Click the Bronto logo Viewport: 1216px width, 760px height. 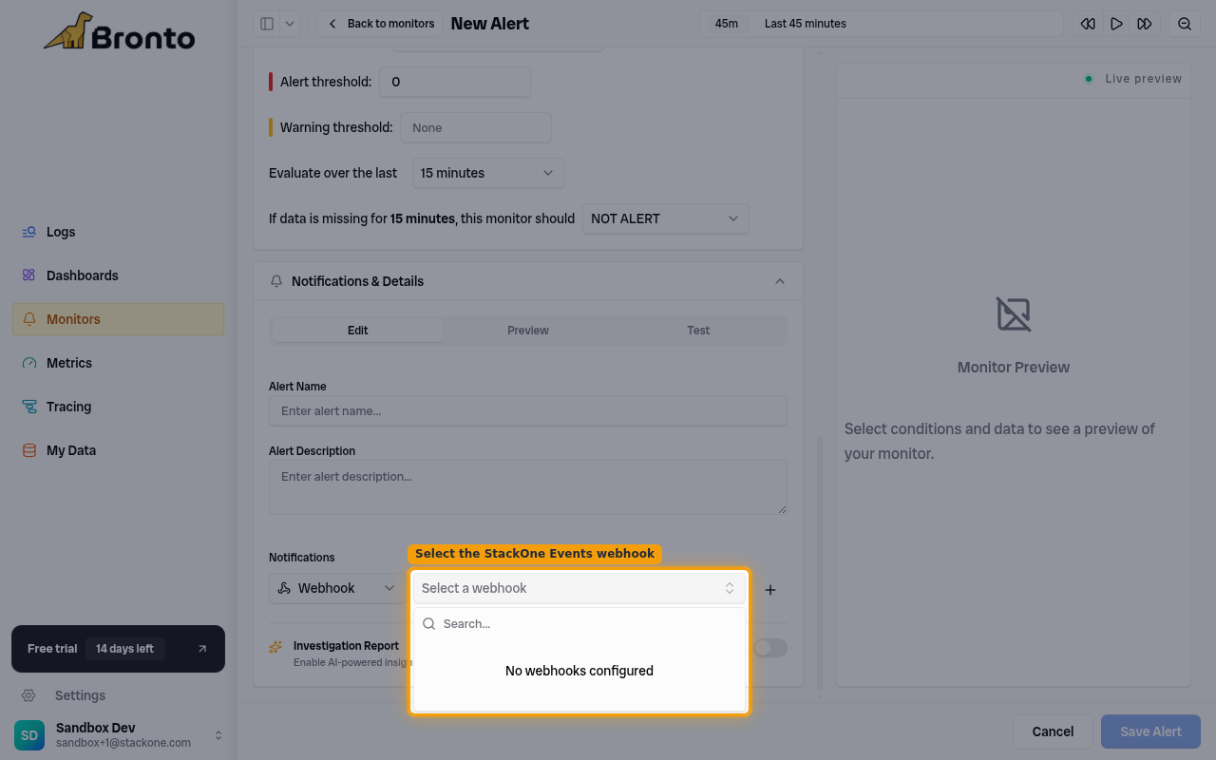point(120,31)
